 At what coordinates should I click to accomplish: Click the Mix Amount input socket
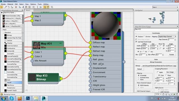(32, 61)
